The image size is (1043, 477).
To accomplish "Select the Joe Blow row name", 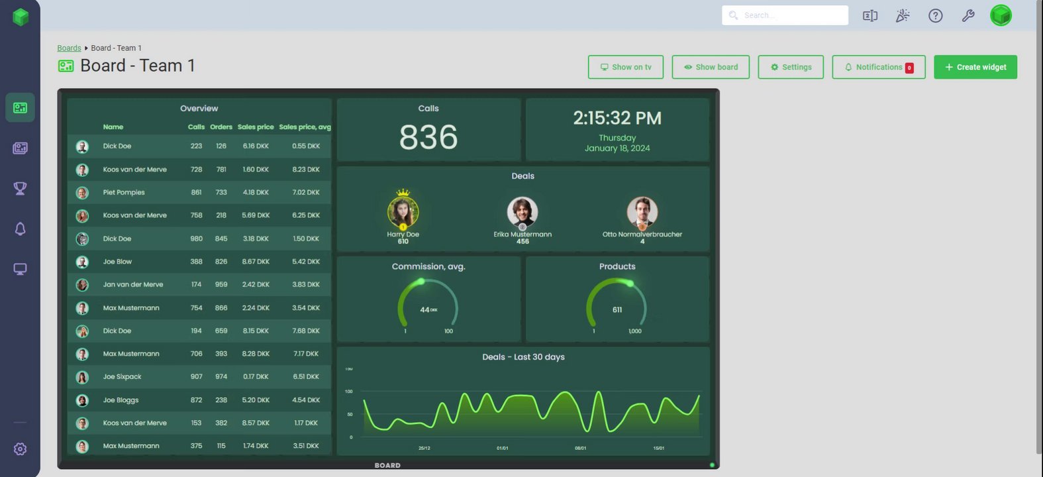I will coord(117,262).
